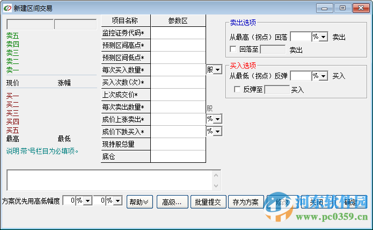Click the second 方案优先用高低幅度 value field
The image size is (373, 230).
pos(99,200)
